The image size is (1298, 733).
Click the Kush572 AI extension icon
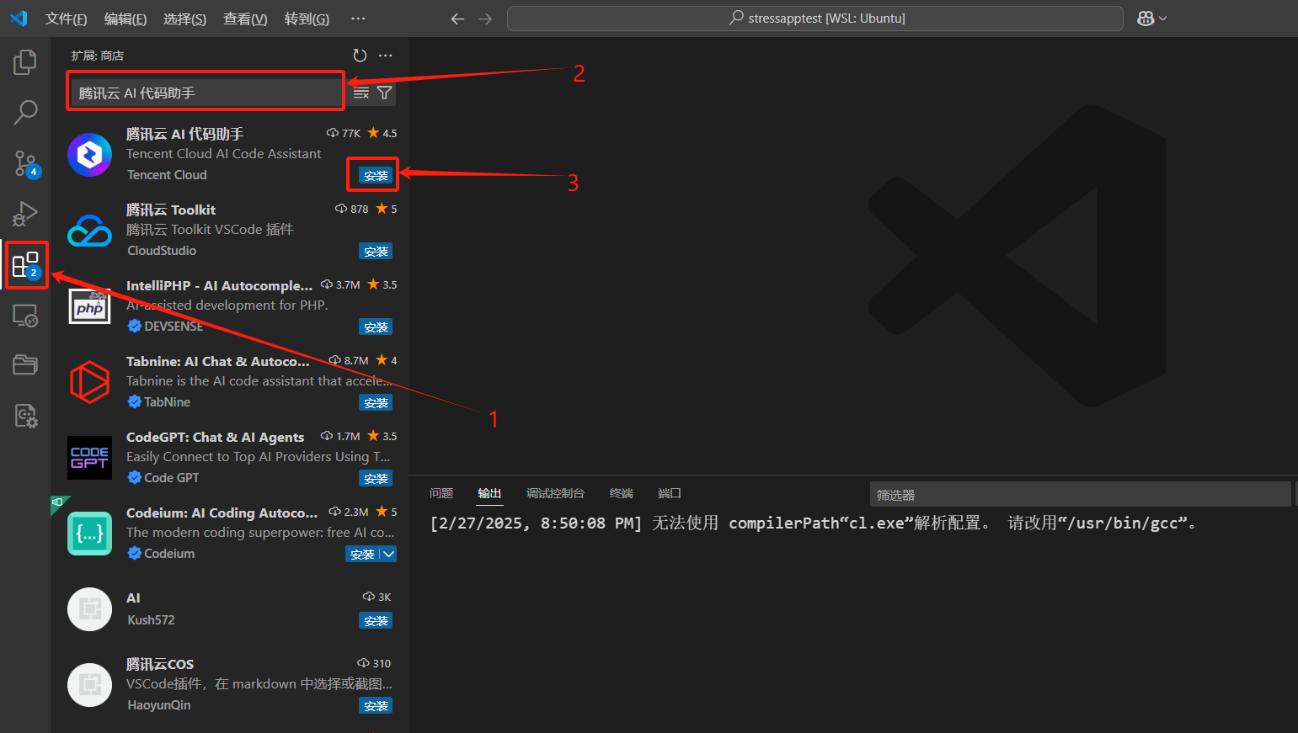click(x=90, y=609)
